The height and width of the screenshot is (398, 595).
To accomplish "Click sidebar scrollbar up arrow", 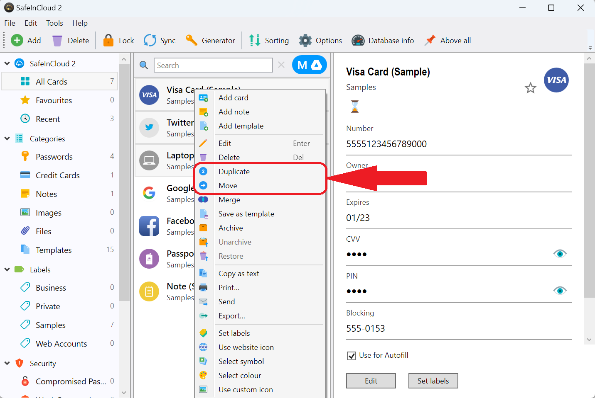I will (124, 59).
